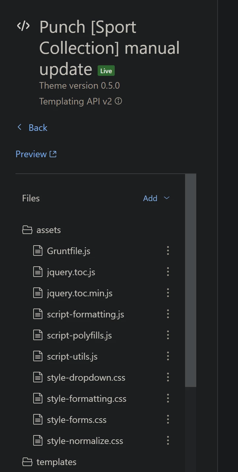The height and width of the screenshot is (472, 238).
Task: Click the file list scrollbar thumb
Action: pos(191,280)
